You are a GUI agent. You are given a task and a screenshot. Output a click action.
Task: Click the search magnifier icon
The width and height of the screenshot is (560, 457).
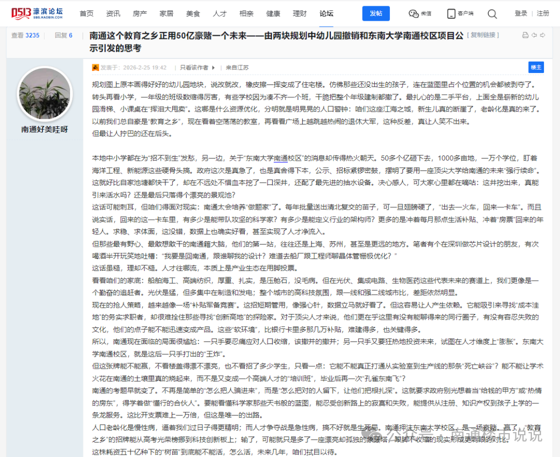pyautogui.click(x=492, y=14)
